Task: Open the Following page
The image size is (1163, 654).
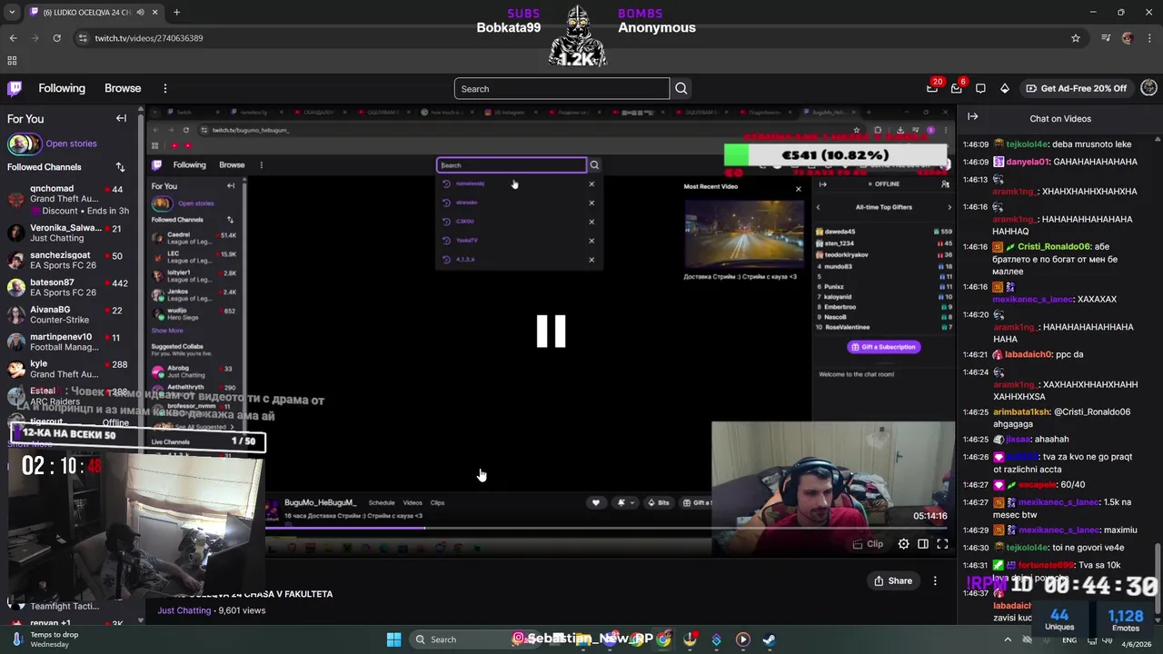Action: pyautogui.click(x=62, y=88)
